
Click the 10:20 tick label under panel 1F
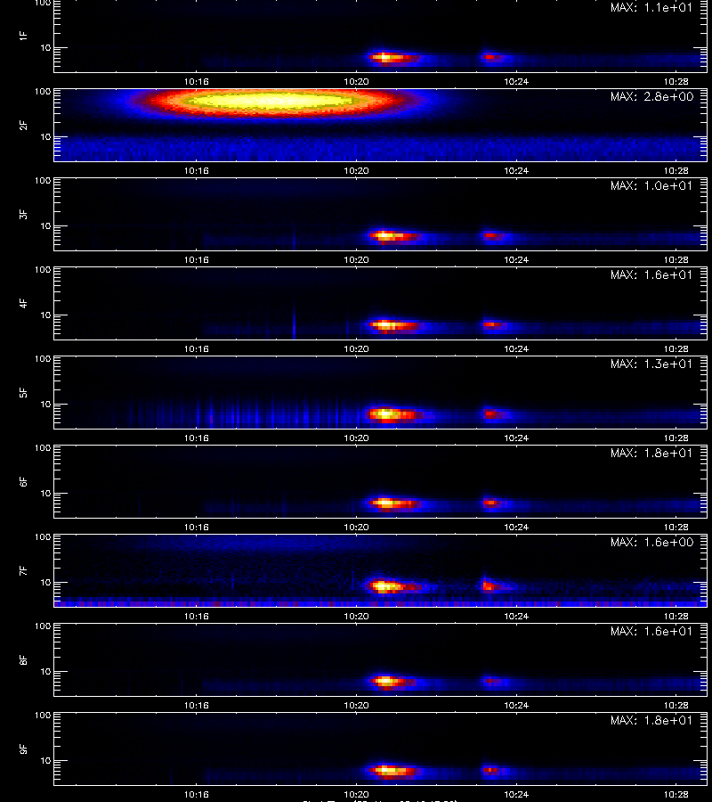pyautogui.click(x=356, y=81)
